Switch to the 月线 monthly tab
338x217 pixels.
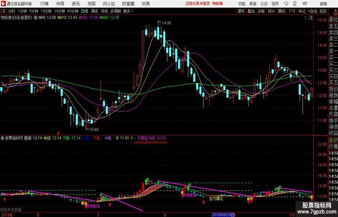104,11
